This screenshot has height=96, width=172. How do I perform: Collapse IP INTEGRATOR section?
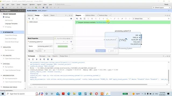pyautogui.click(x=1, y=32)
